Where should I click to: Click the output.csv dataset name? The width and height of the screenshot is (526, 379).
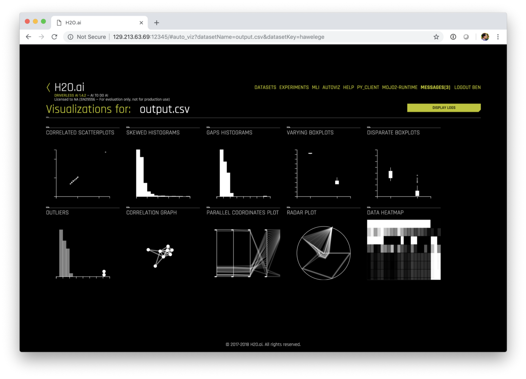[164, 109]
